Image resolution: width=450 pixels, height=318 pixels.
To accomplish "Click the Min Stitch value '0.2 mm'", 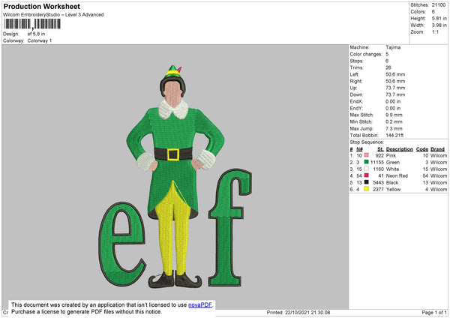I will (394, 121).
